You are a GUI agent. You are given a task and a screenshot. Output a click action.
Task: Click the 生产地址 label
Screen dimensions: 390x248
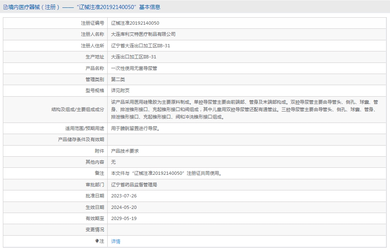[x=95, y=57]
